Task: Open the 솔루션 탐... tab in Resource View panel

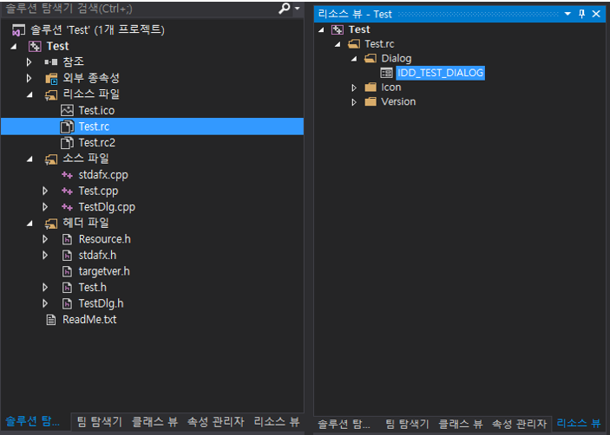Action: (x=344, y=424)
